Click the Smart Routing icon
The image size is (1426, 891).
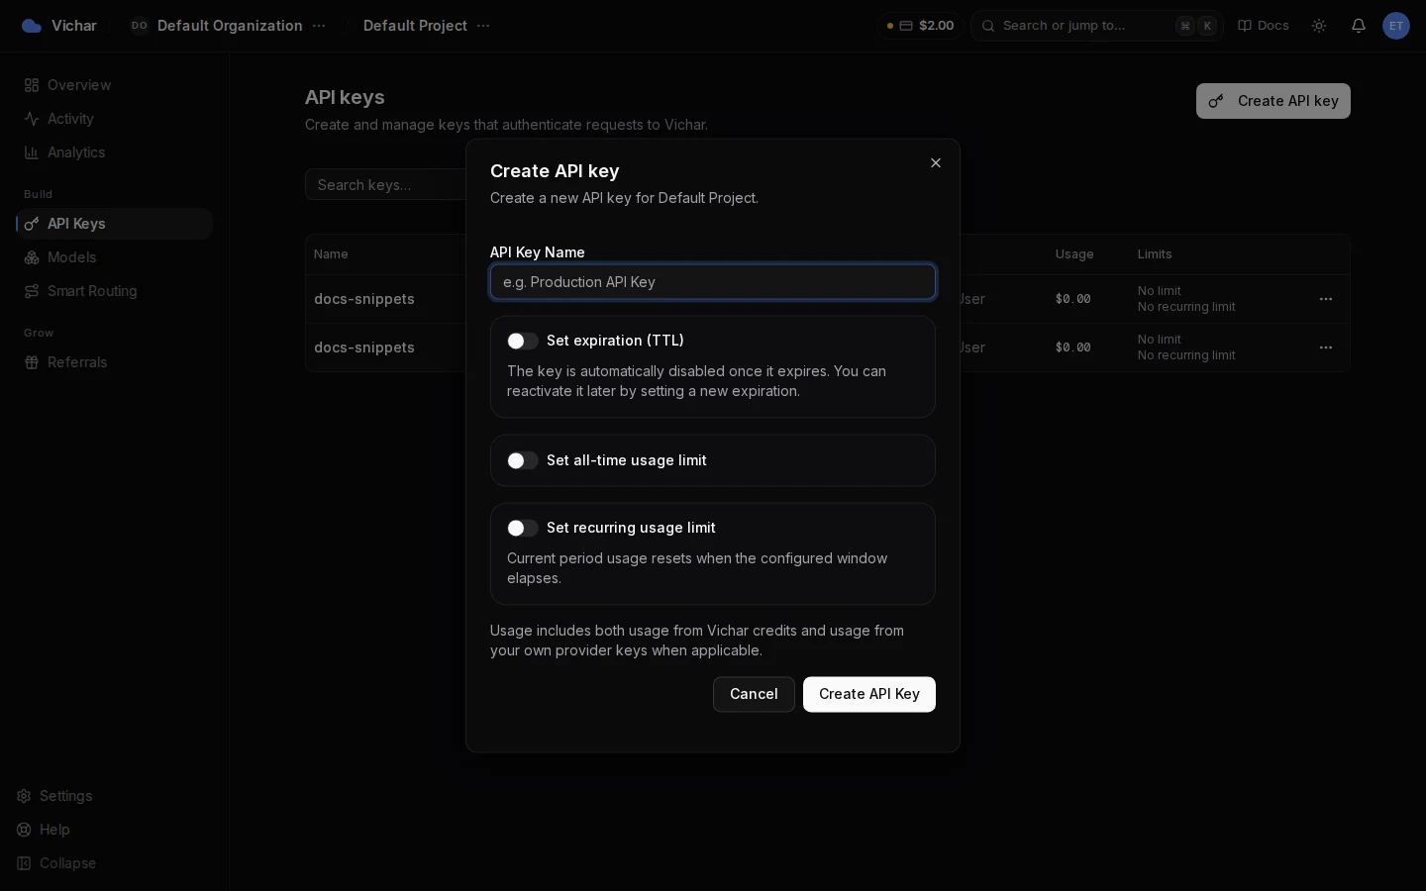[32, 291]
